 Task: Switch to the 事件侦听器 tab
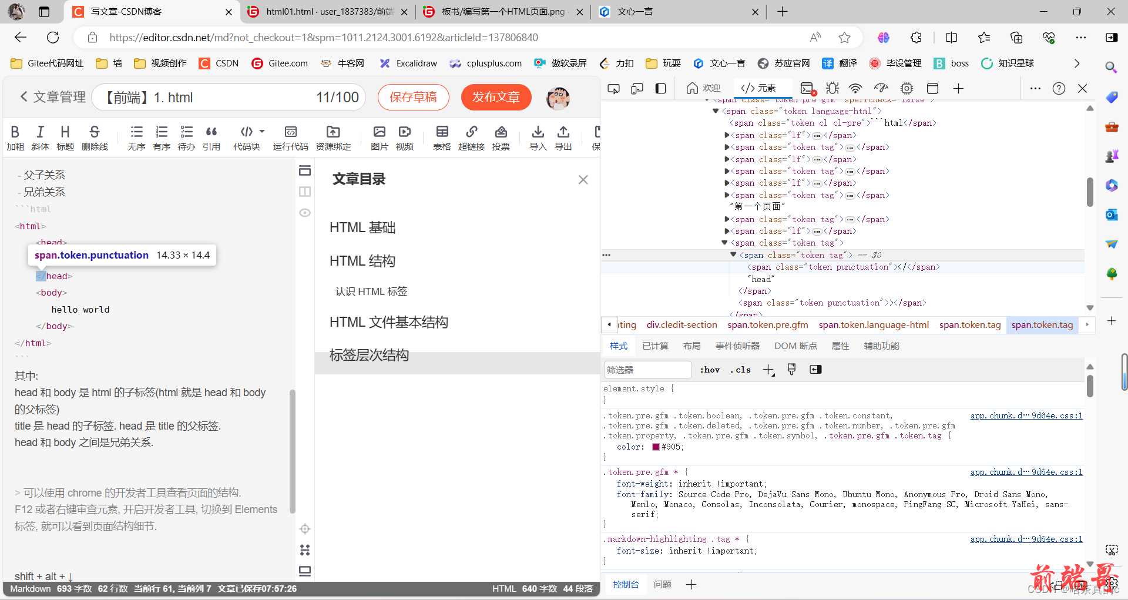737,346
